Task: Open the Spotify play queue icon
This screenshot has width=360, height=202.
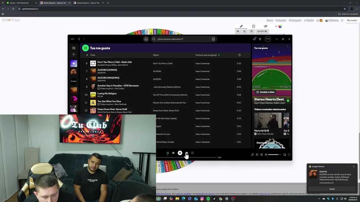Action: pyautogui.click(x=257, y=155)
